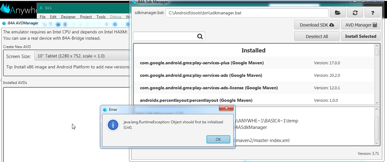Click Deselect All button
387x162 pixels.
pos(317,36)
